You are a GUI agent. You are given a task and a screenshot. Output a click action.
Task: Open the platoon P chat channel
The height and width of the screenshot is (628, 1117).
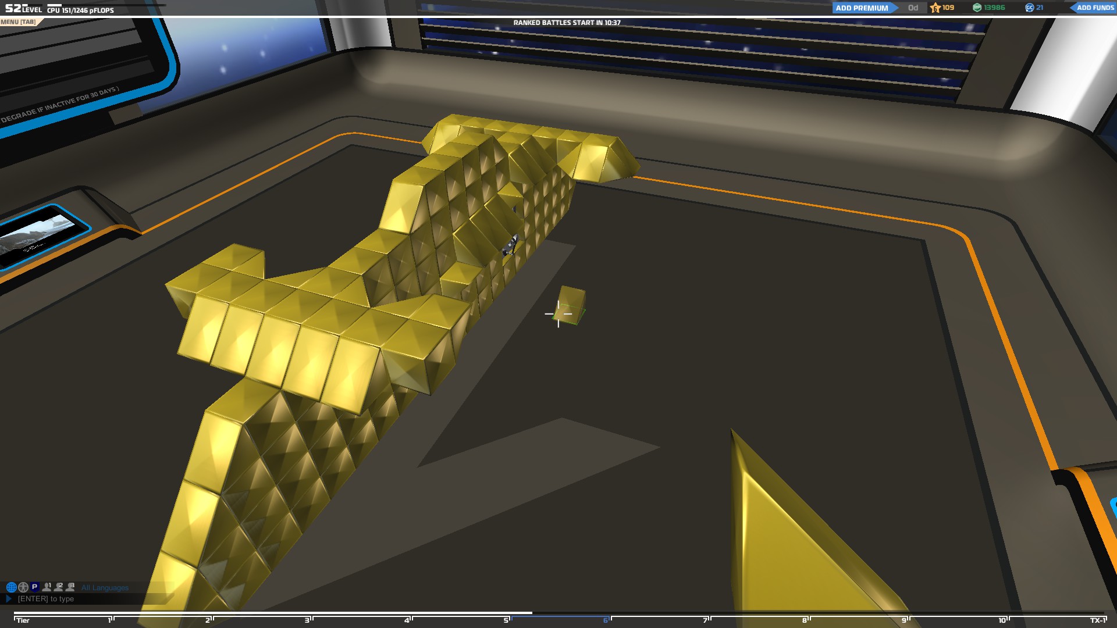(x=34, y=587)
